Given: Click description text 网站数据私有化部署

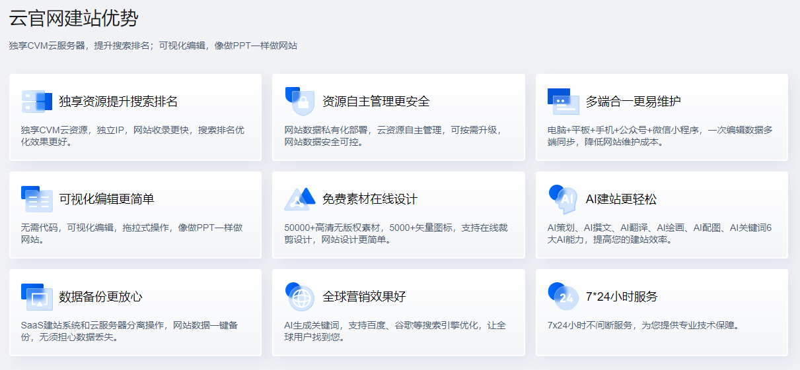Looking at the screenshot, I should [x=393, y=136].
